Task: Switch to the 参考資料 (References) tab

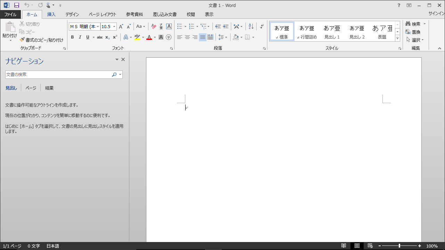Action: (x=135, y=14)
